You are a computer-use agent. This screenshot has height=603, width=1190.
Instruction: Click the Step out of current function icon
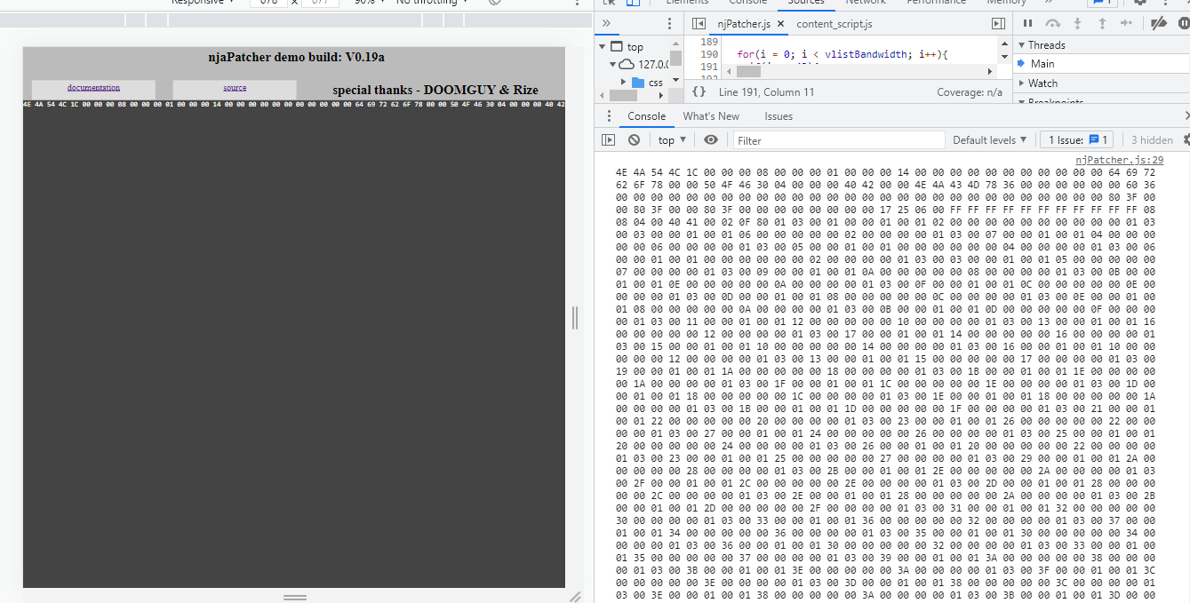pyautogui.click(x=1102, y=23)
